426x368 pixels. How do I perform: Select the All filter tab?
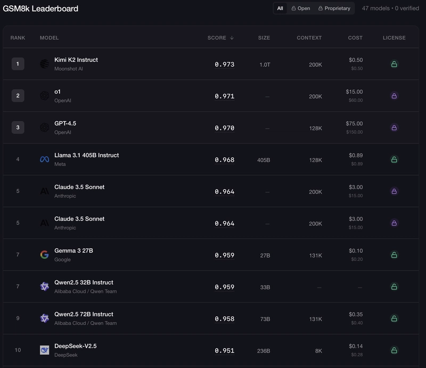(x=280, y=9)
